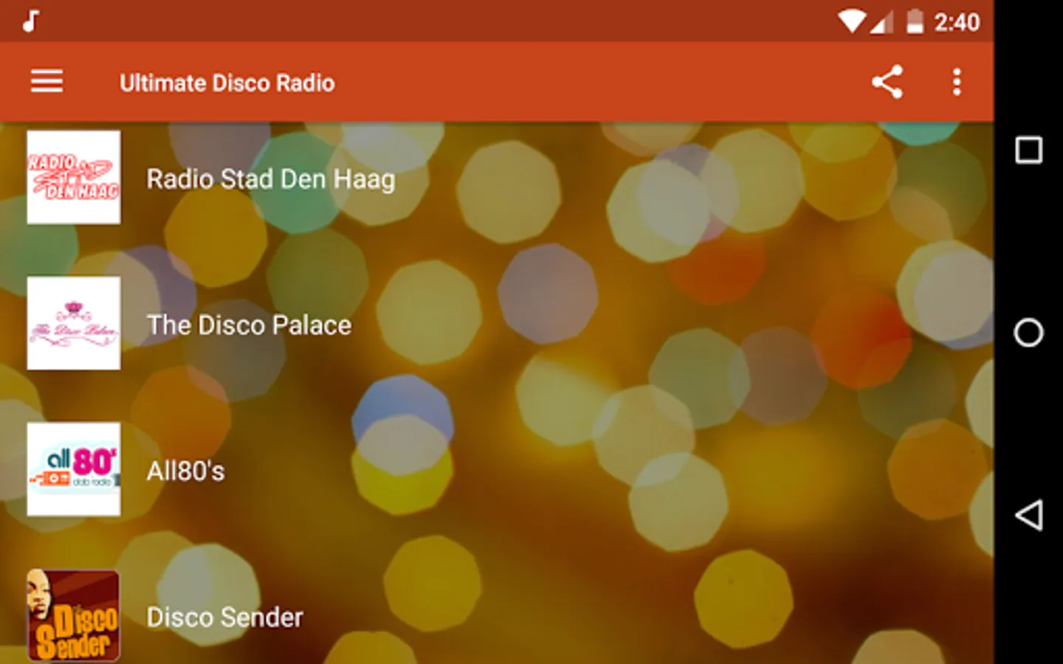Tap the Android back navigation button
This screenshot has width=1063, height=664.
tap(1028, 515)
